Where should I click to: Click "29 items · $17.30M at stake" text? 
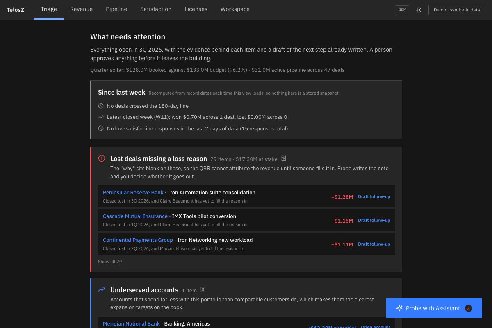(244, 159)
